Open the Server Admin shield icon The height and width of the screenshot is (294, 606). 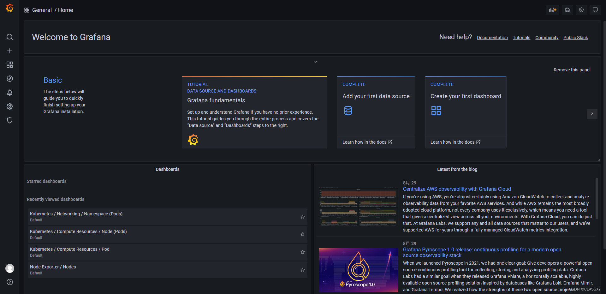coord(10,120)
